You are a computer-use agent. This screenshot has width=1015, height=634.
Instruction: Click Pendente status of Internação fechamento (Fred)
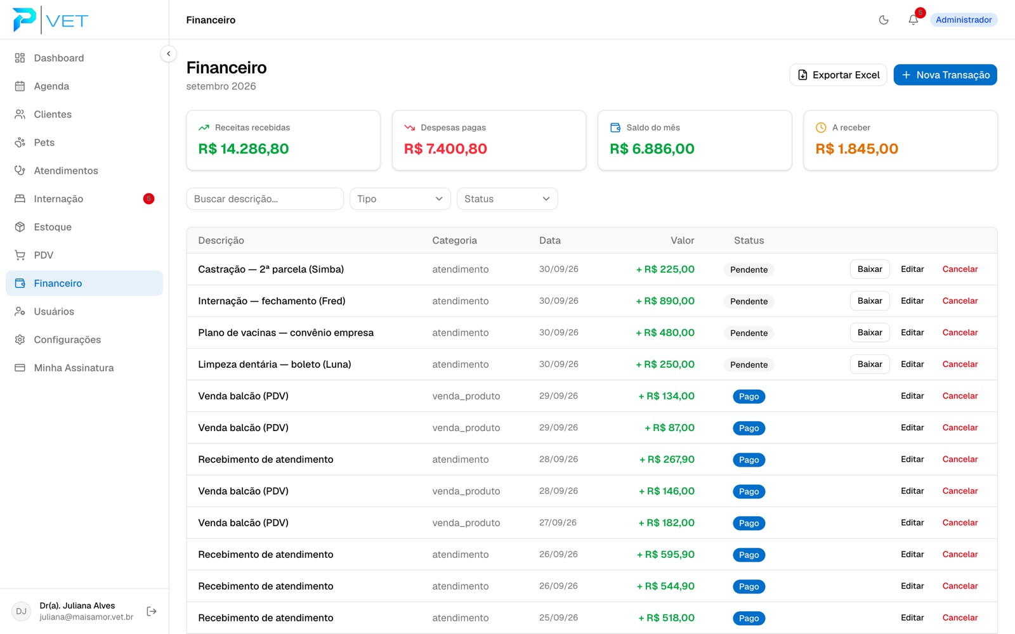coord(749,301)
